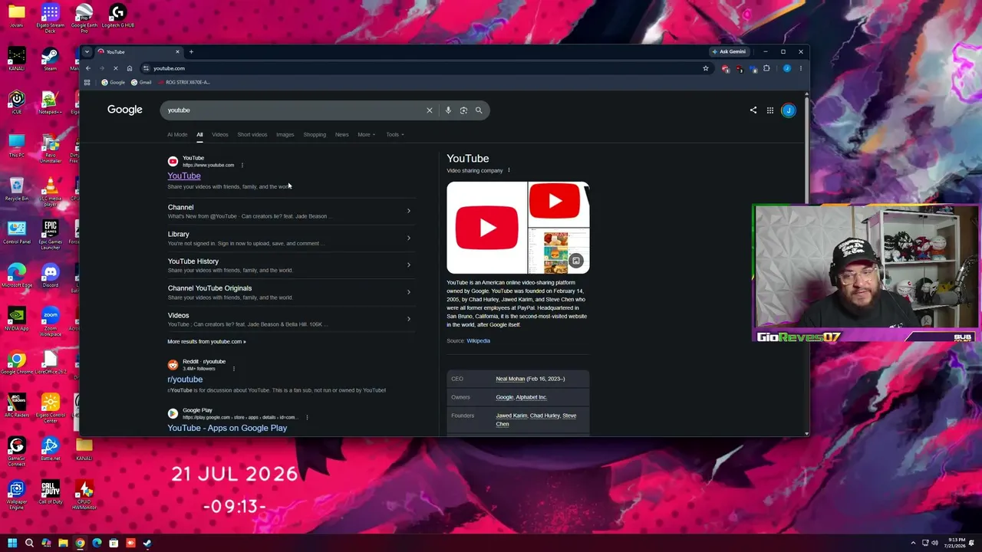Click Ask Gemini button in Chrome
The image size is (982, 552).
729,51
